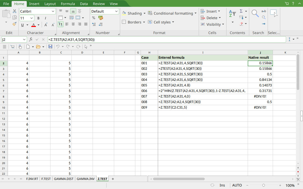303x189 pixels.
Task: Click the large Search magnifier icon
Action: click(x=255, y=13)
